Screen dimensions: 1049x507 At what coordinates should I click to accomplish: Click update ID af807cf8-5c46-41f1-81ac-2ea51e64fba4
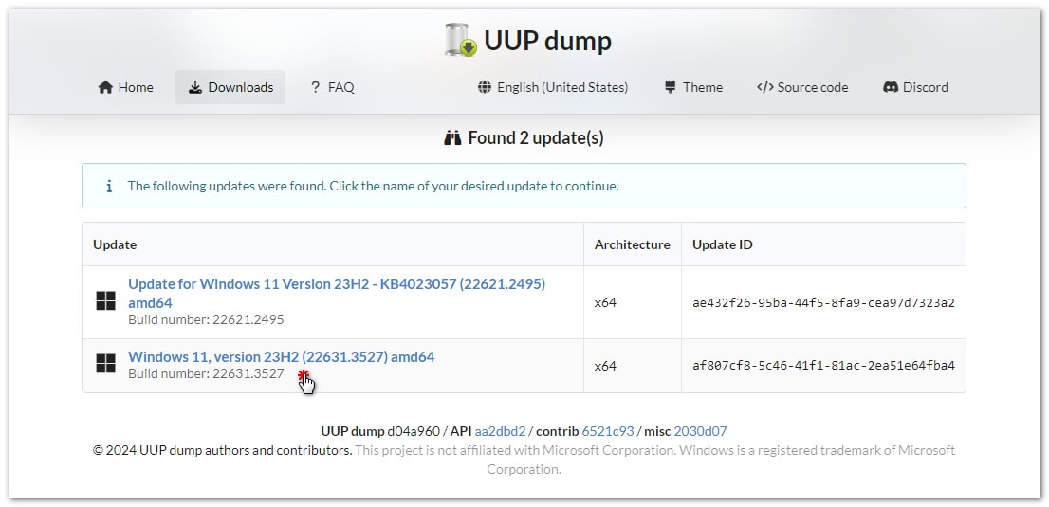point(823,366)
